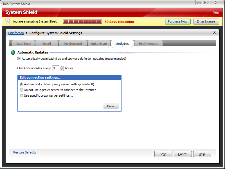Click the breadcrumb arrow after Disinfection

pyautogui.click(x=26, y=33)
